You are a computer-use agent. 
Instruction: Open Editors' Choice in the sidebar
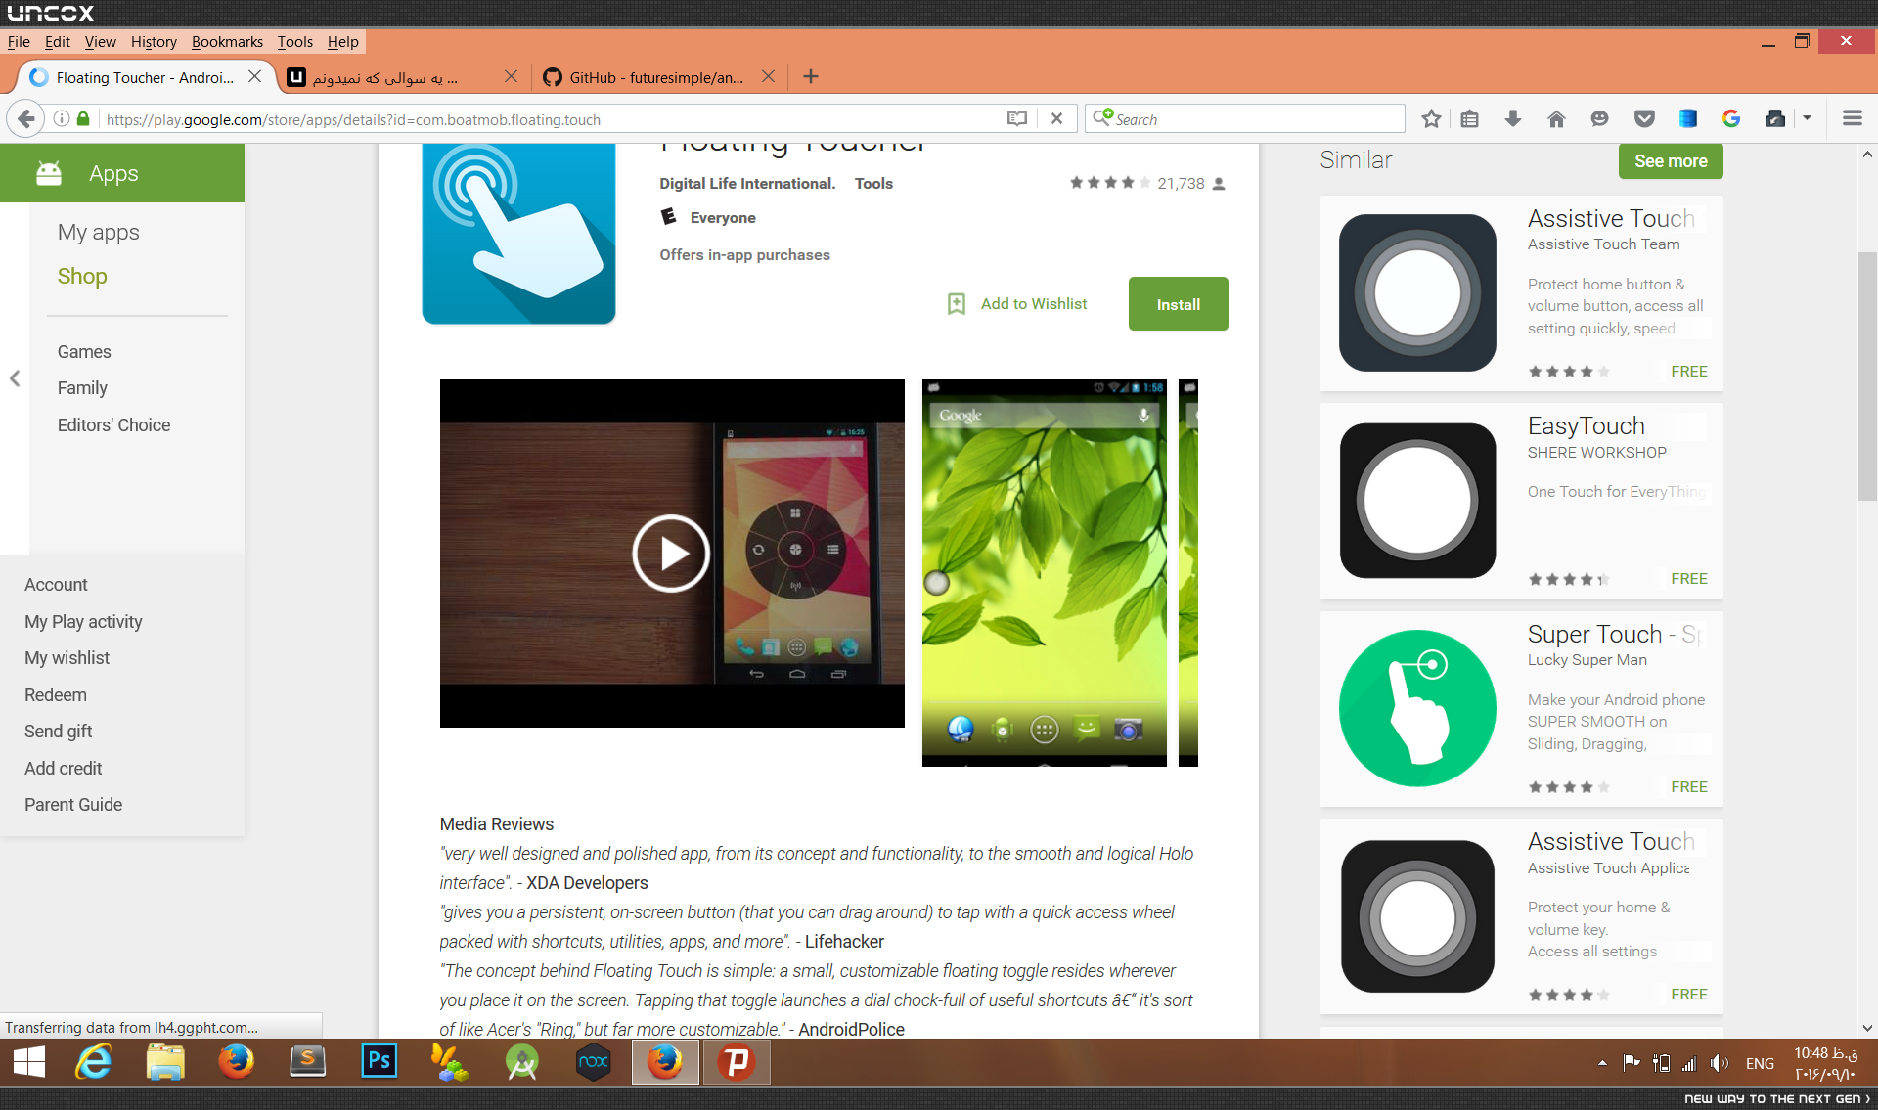pos(113,425)
